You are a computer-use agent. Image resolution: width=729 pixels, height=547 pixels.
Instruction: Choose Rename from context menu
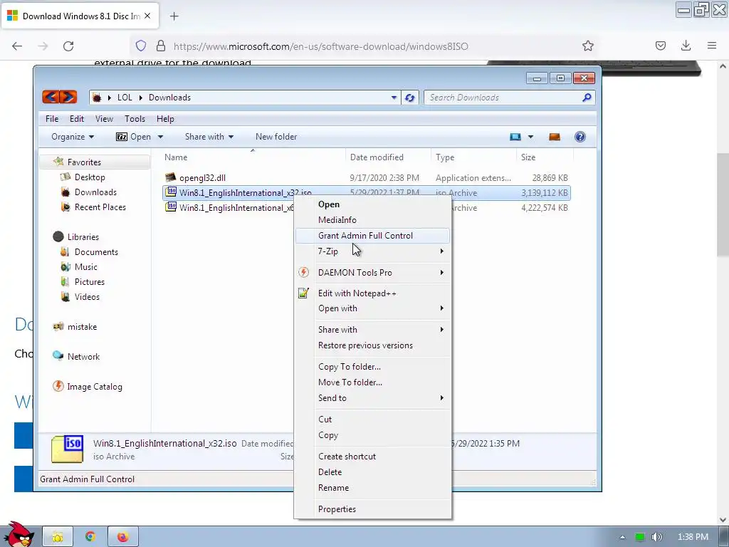pyautogui.click(x=373, y=487)
